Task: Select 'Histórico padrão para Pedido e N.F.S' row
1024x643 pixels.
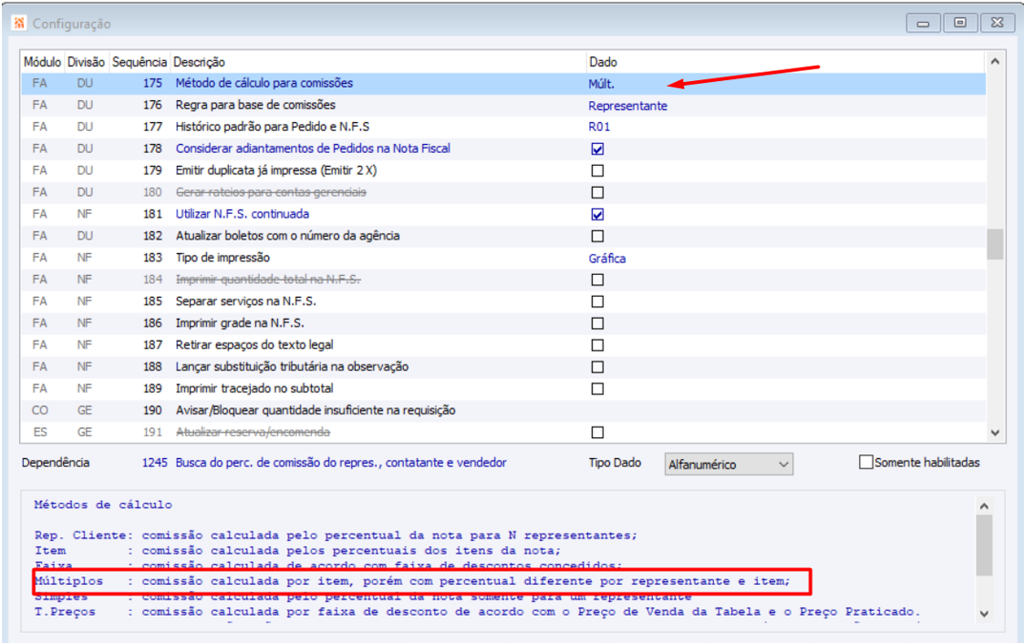Action: pyautogui.click(x=502, y=128)
